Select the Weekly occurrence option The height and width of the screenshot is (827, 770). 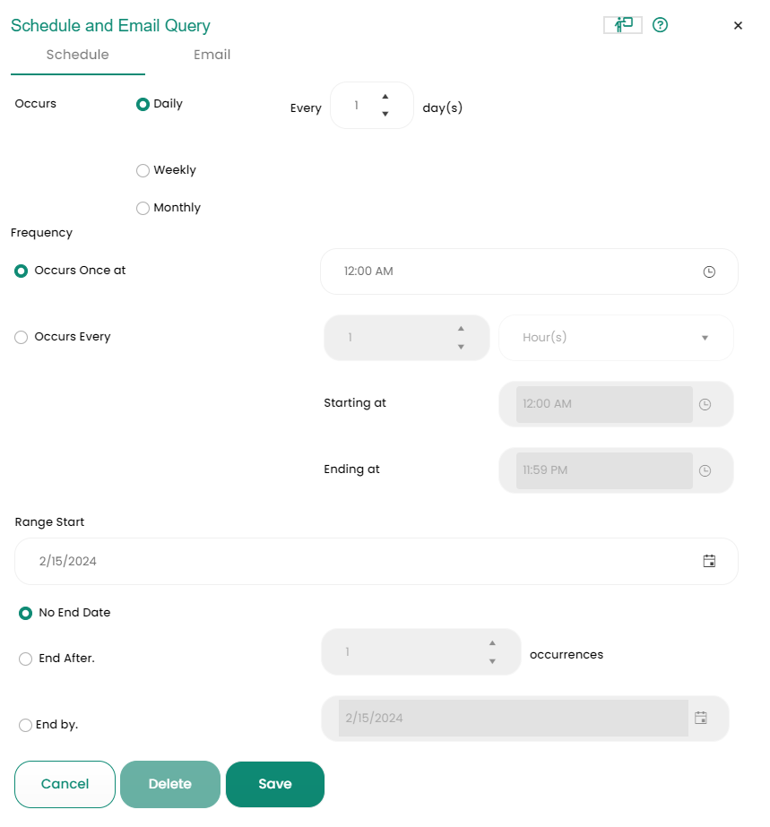[143, 170]
